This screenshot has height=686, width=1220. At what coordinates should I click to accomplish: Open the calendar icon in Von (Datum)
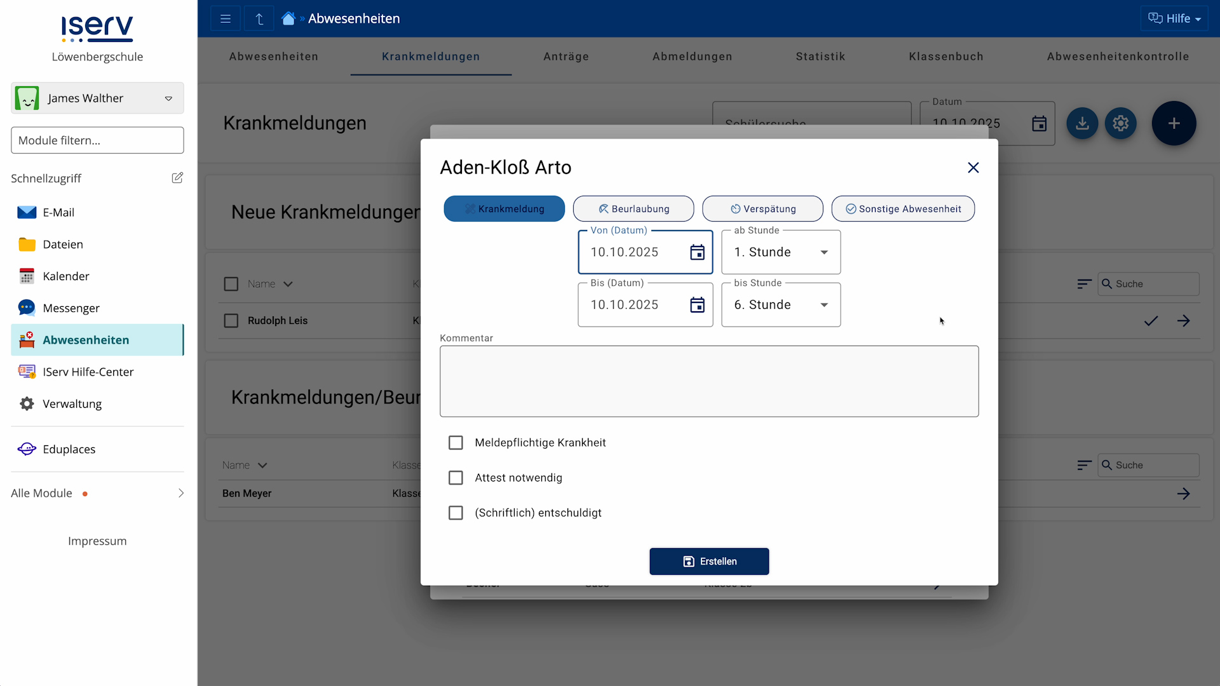pyautogui.click(x=698, y=252)
